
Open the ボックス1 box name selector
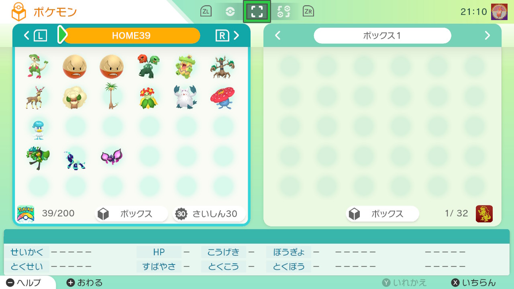pos(382,36)
